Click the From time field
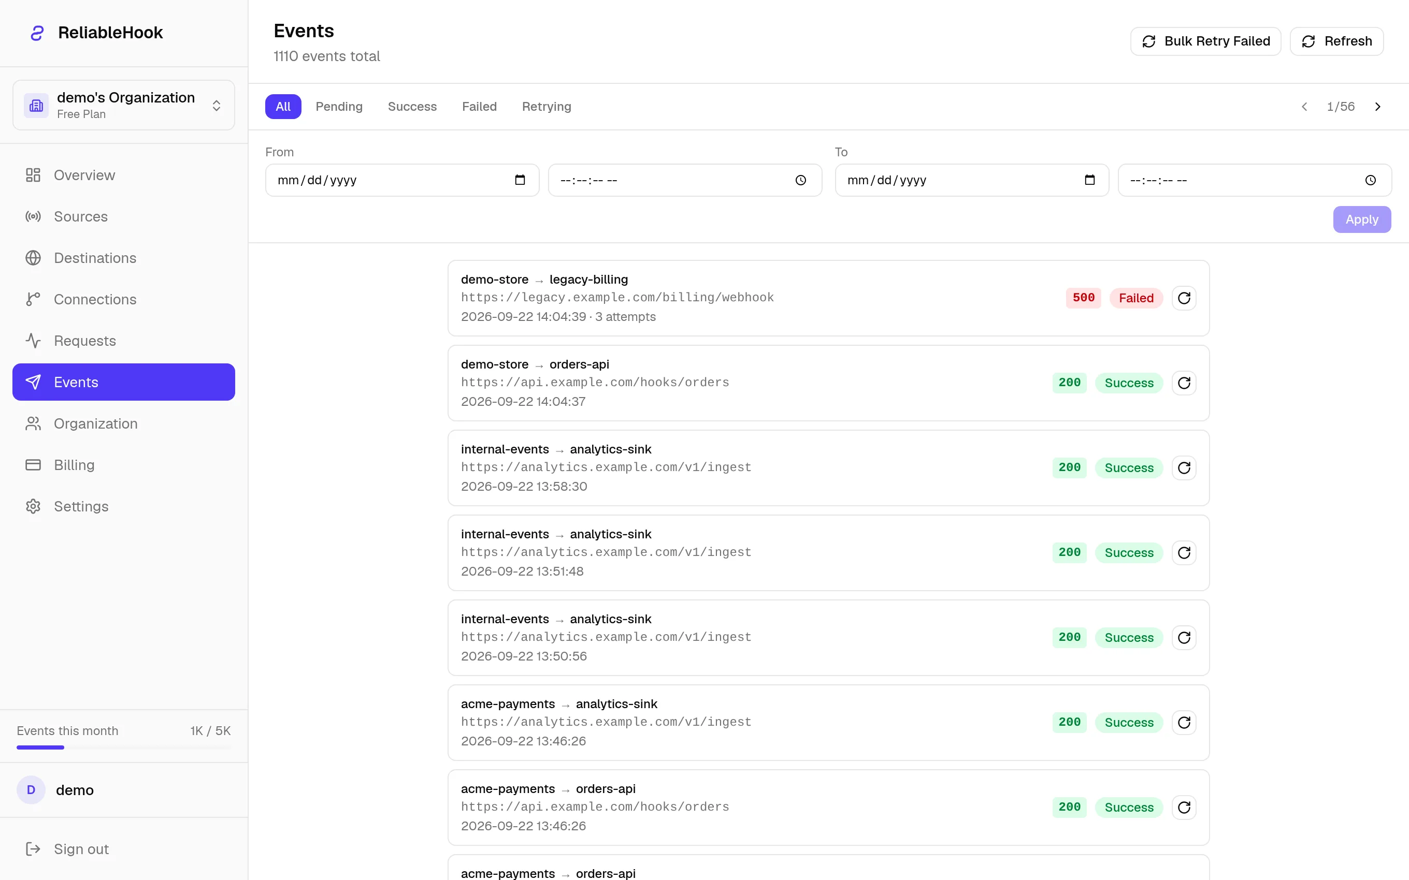The width and height of the screenshot is (1409, 880). 685,181
